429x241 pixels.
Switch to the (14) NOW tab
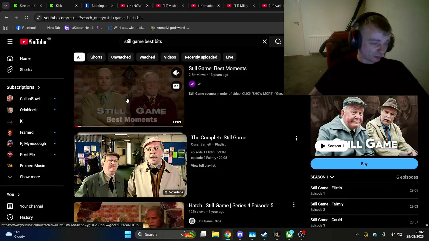point(134,6)
